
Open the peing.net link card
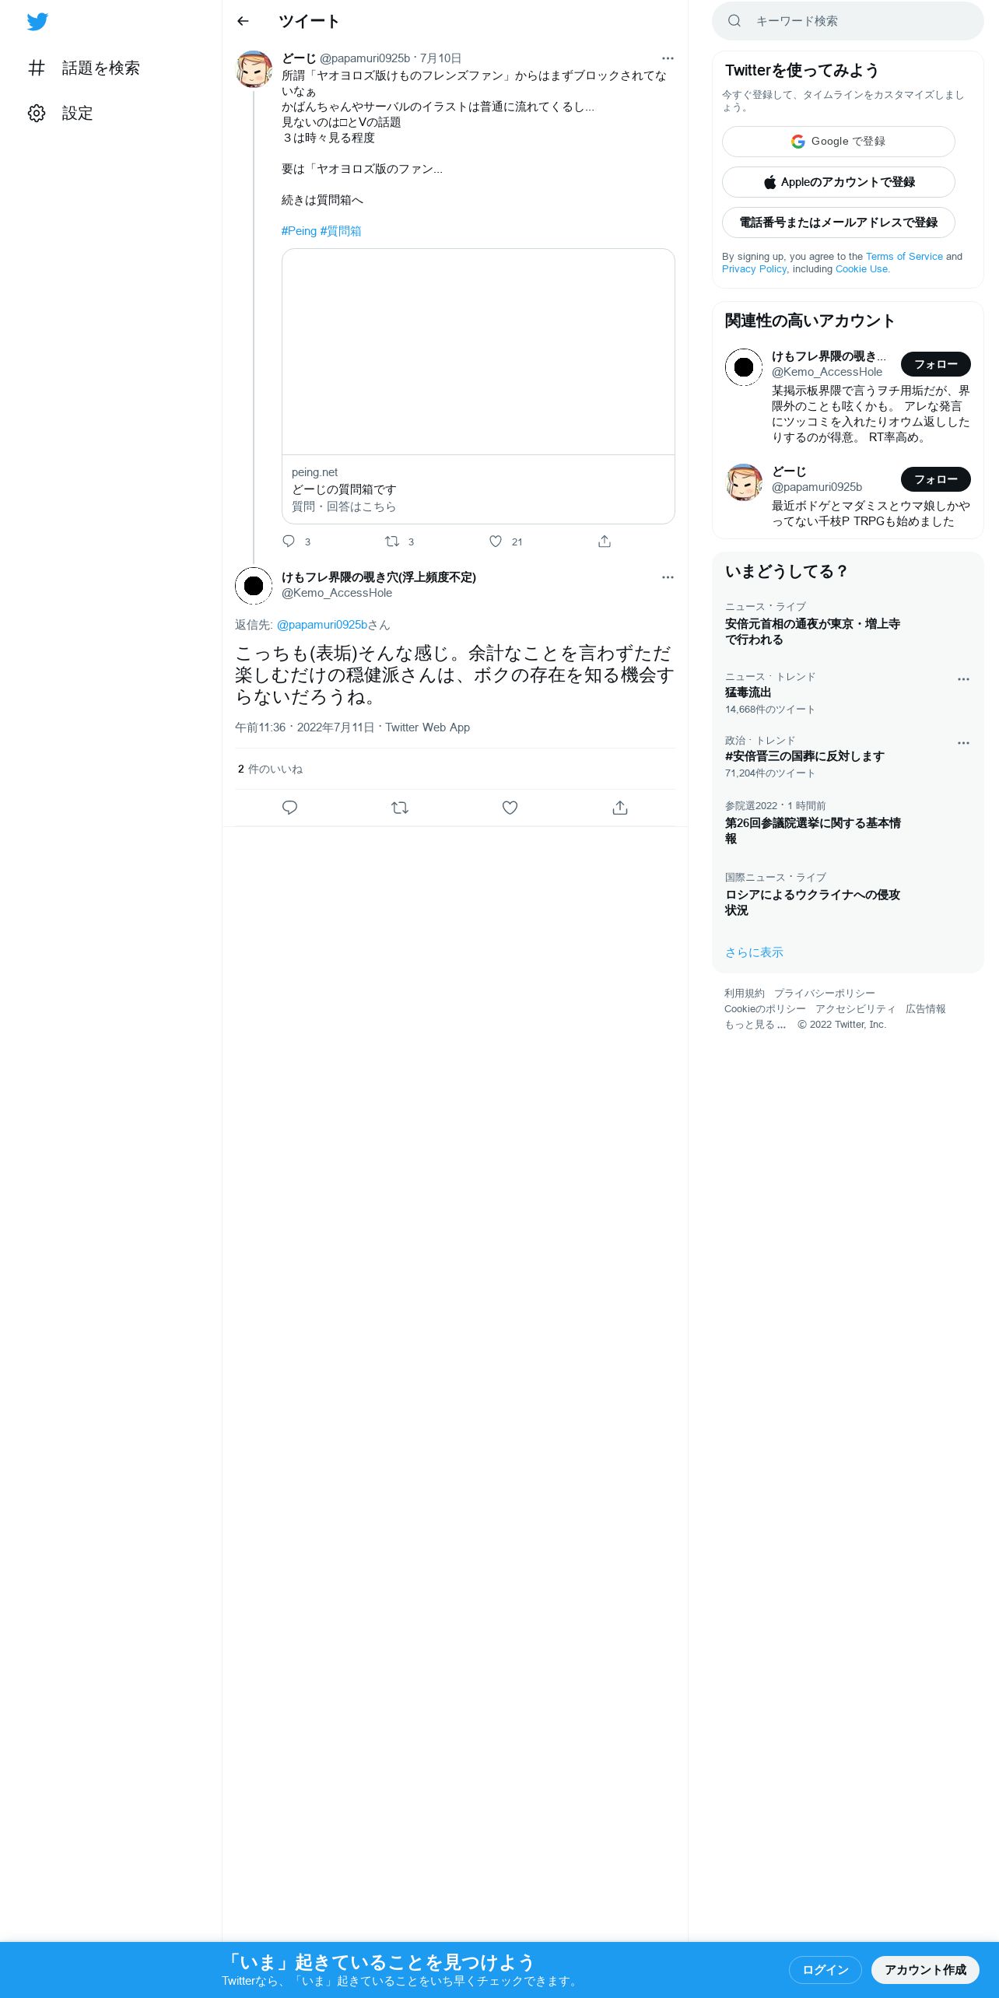[x=478, y=387]
